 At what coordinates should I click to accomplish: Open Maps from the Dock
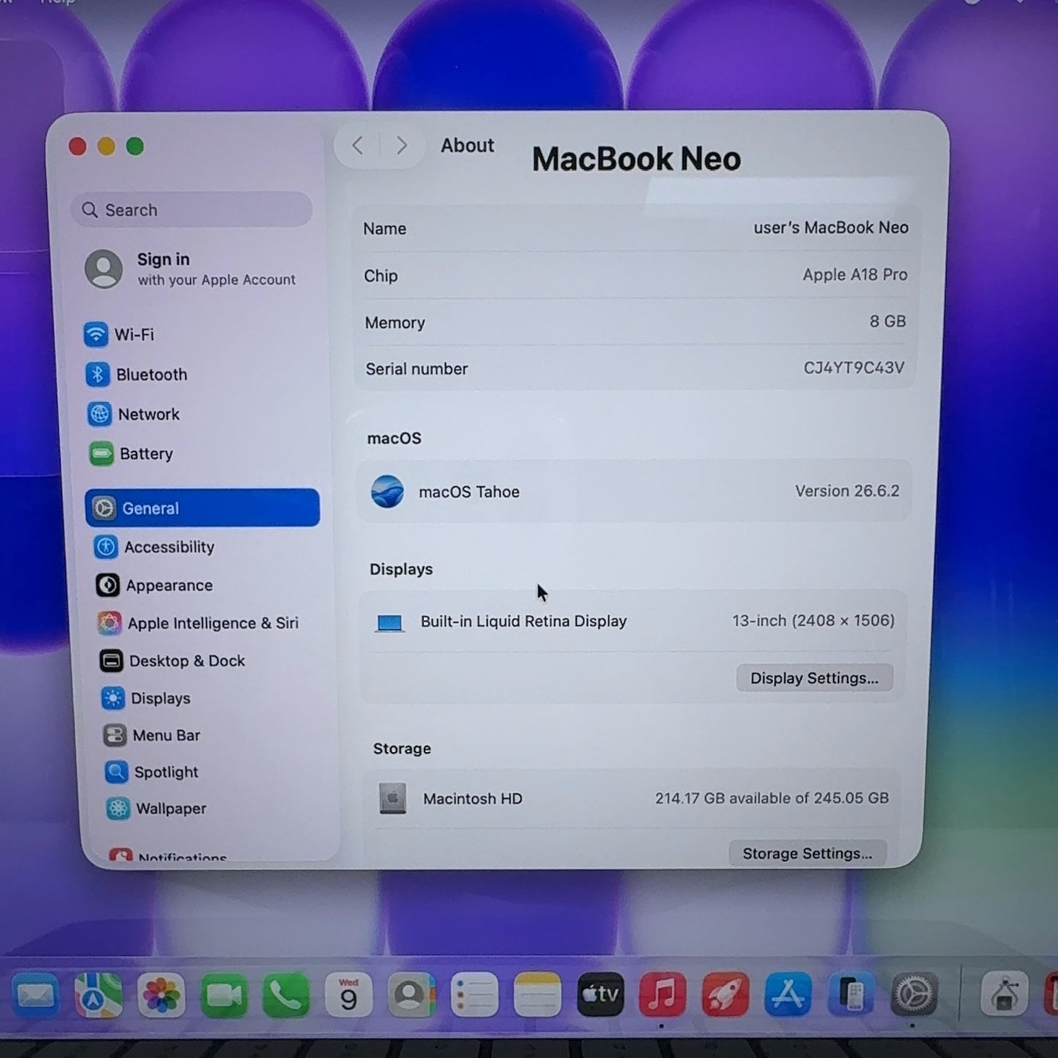click(98, 995)
